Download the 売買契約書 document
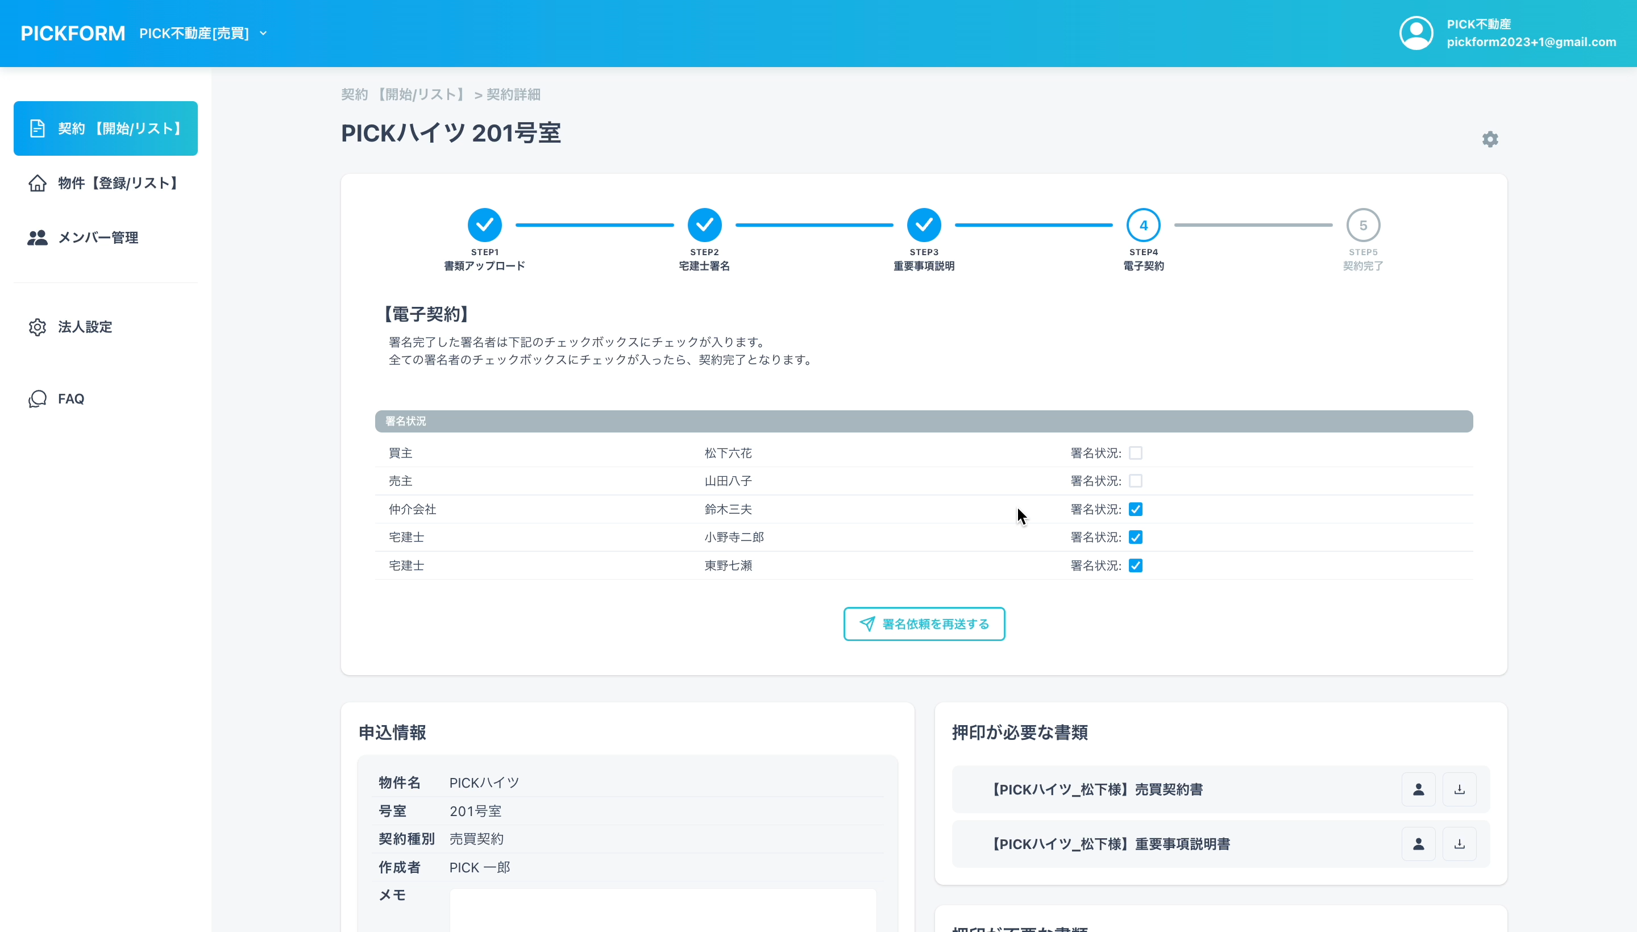 (1459, 789)
